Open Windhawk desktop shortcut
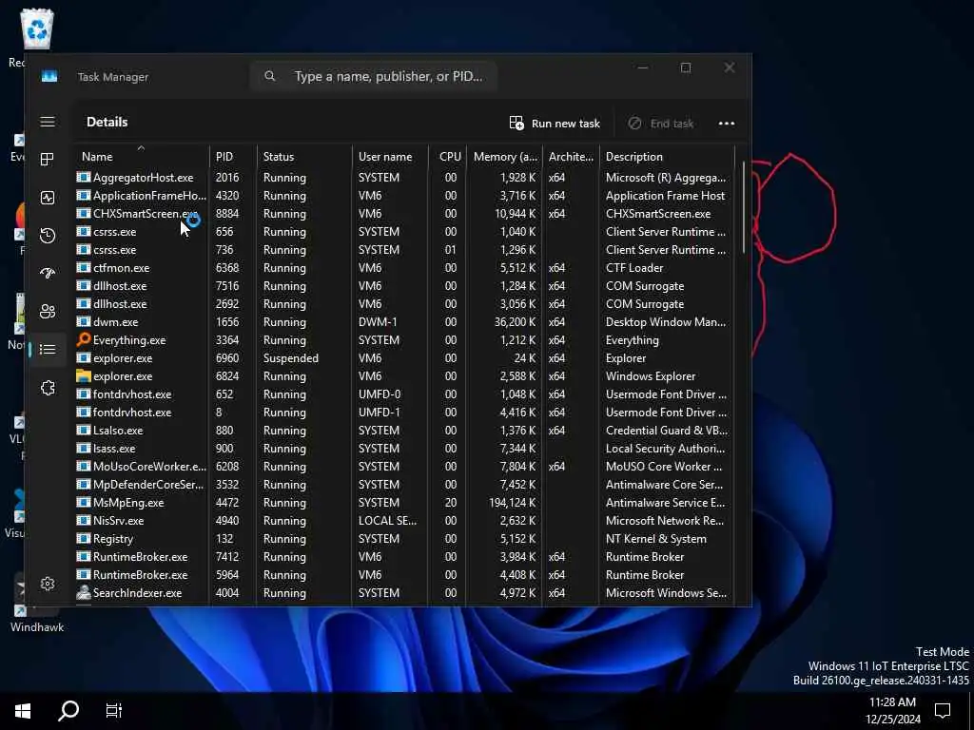This screenshot has height=730, width=974. 36,605
